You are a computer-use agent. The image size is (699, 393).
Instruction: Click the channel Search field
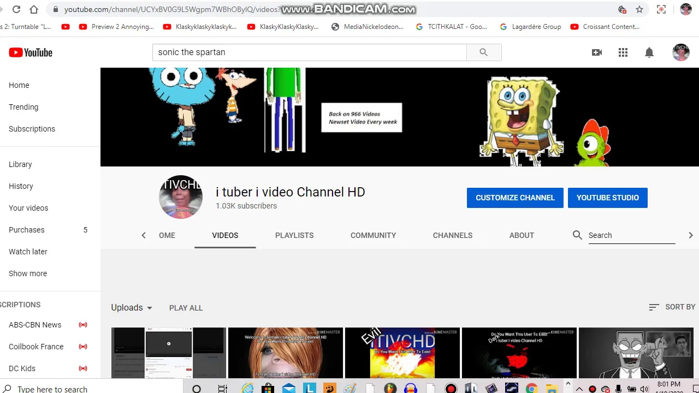pyautogui.click(x=632, y=235)
